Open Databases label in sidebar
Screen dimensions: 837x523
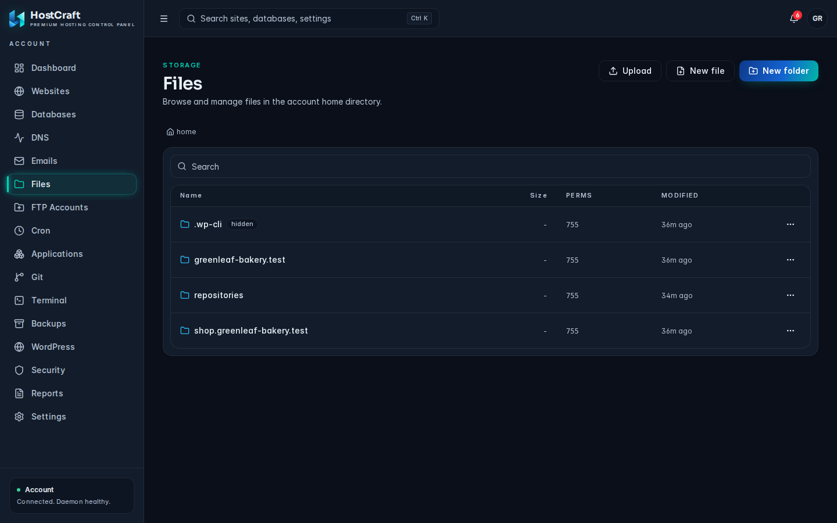53,114
